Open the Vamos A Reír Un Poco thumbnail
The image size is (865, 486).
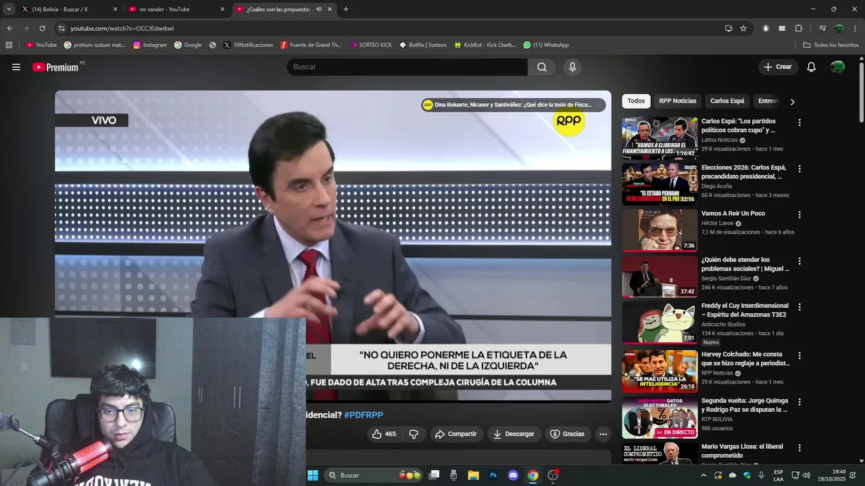(x=660, y=230)
